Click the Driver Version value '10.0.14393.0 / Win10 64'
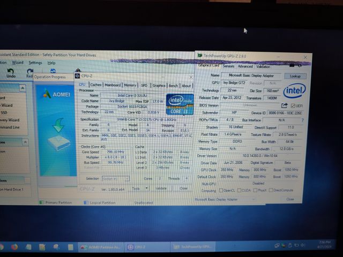Image resolution: width=343 pixels, height=257 pixels. point(260,156)
